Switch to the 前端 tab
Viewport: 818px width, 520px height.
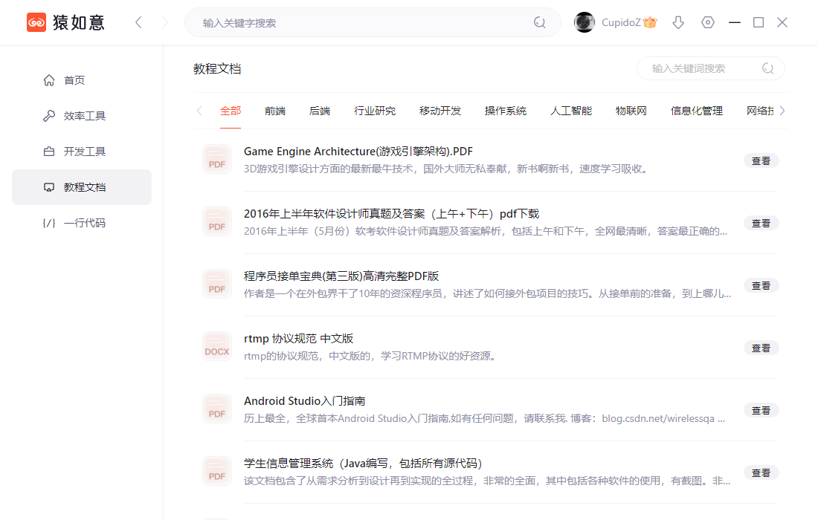tap(275, 111)
